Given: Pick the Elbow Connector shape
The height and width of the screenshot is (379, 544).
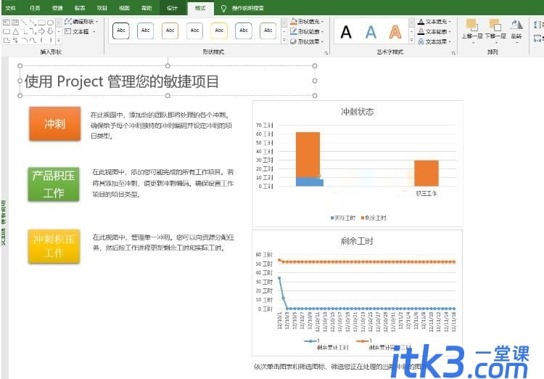Looking at the screenshot, I should [24, 31].
